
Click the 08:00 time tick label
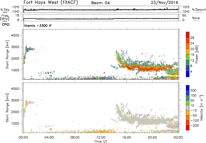click(x=75, y=138)
